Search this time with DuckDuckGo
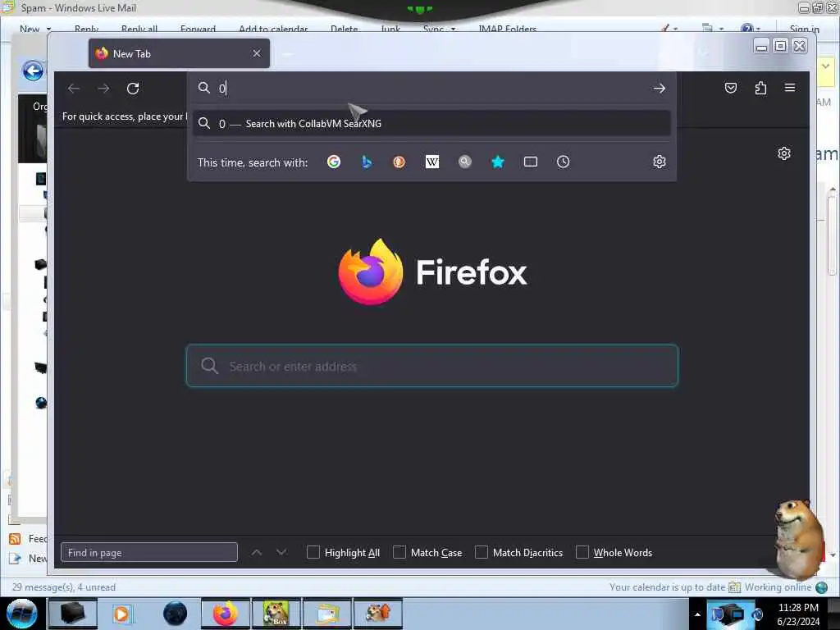Image resolution: width=840 pixels, height=630 pixels. [399, 162]
